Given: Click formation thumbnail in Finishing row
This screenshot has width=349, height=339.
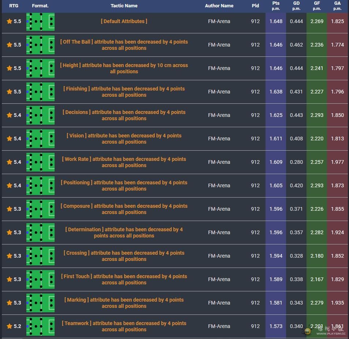Looking at the screenshot, I should 40,92.
